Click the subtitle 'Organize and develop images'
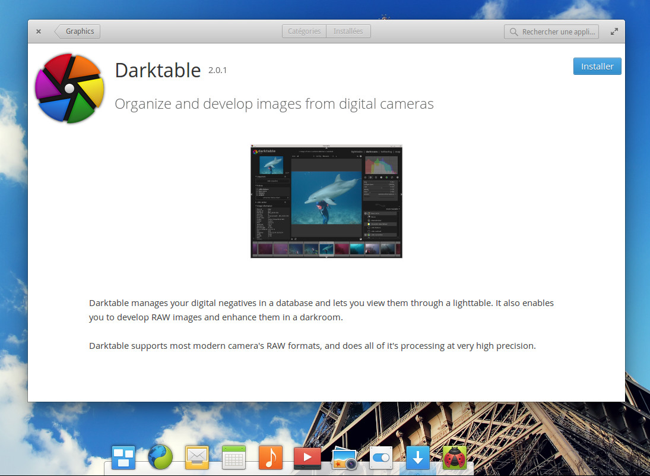 pyautogui.click(x=274, y=104)
